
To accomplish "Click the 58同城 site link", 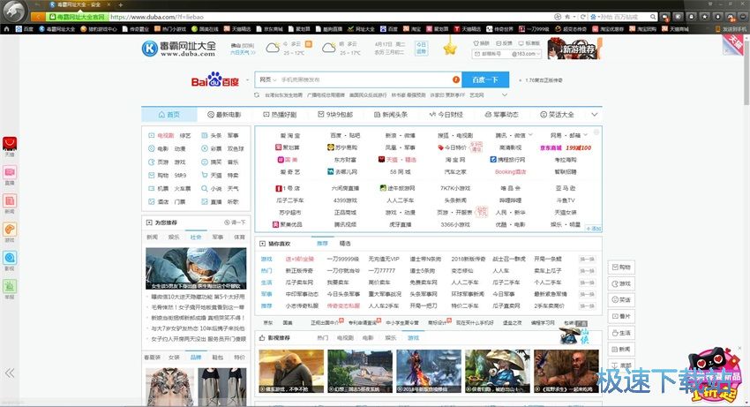I will pyautogui.click(x=400, y=171).
